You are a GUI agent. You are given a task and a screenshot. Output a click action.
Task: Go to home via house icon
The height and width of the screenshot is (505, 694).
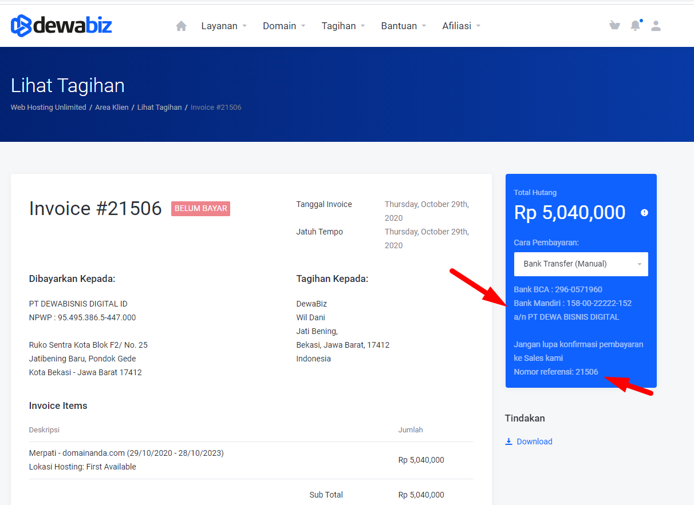pos(182,26)
